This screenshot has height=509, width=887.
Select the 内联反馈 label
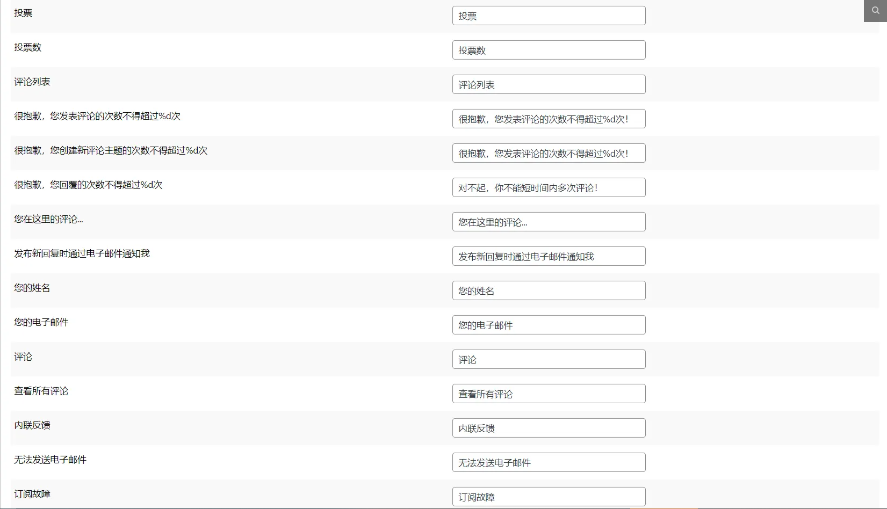click(32, 425)
